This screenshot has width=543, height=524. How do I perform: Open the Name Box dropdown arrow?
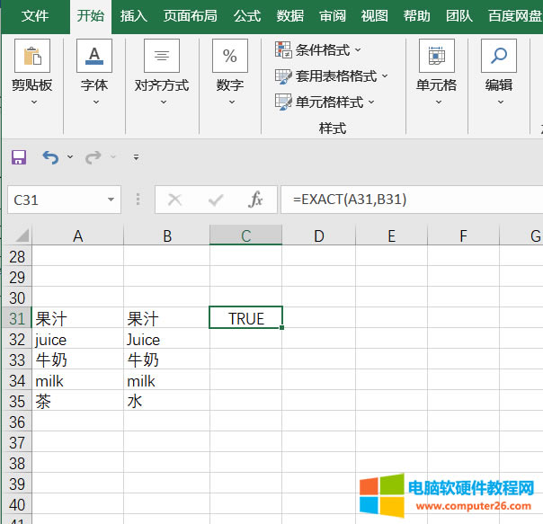(111, 200)
